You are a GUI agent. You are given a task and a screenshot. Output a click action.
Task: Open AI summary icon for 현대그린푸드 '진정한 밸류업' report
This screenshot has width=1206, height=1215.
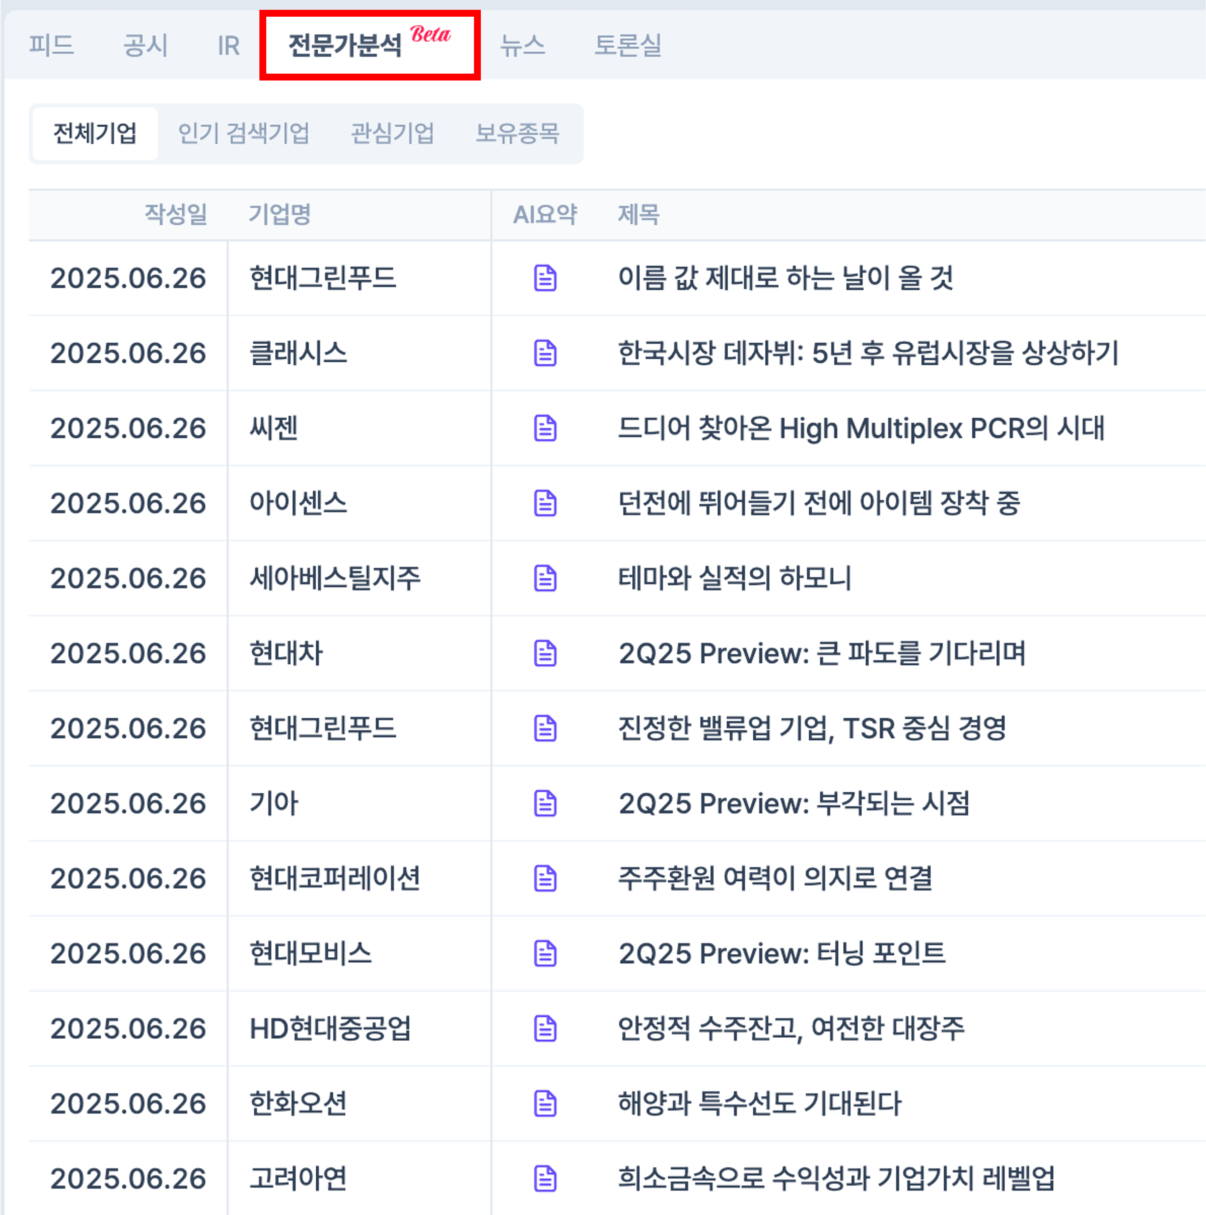(x=545, y=728)
